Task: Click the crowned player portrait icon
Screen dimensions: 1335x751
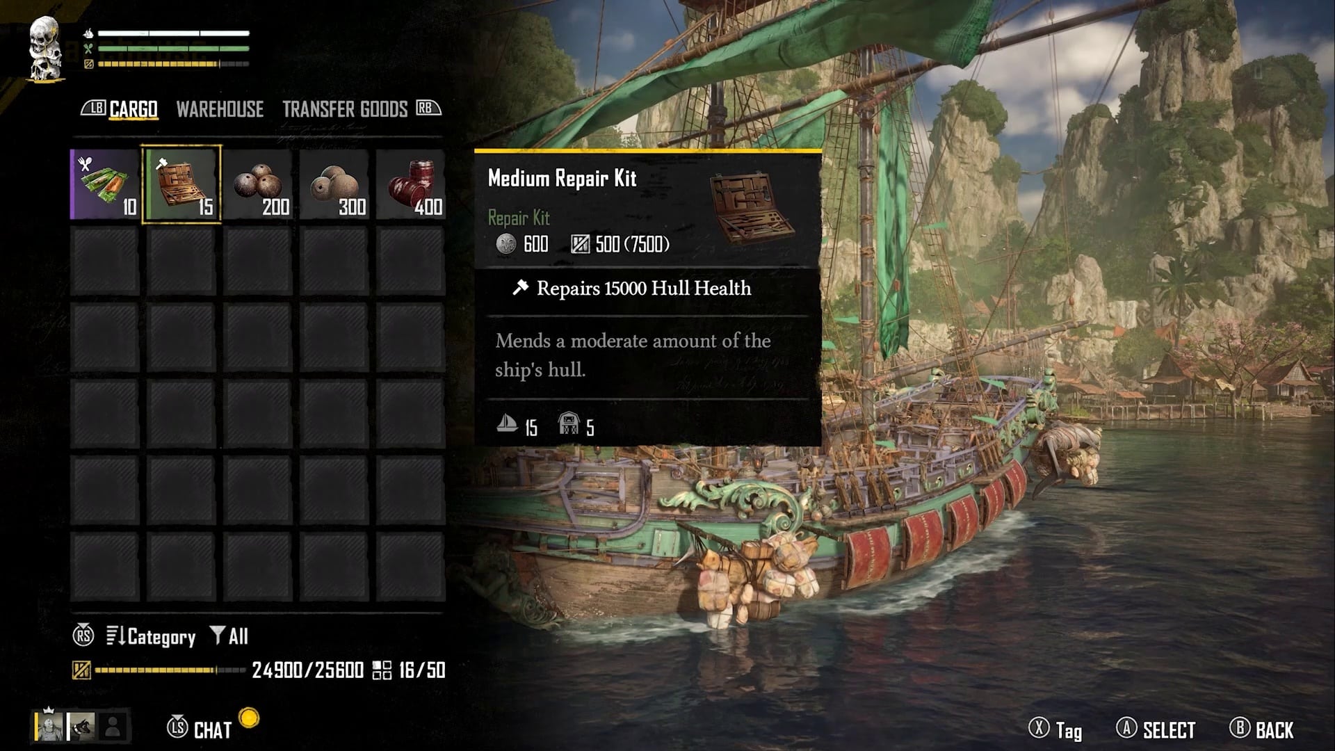Action: [x=49, y=726]
